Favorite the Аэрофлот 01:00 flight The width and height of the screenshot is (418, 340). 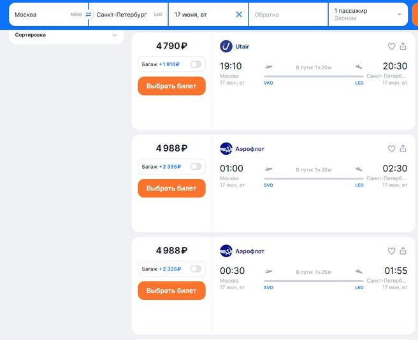pyautogui.click(x=391, y=149)
